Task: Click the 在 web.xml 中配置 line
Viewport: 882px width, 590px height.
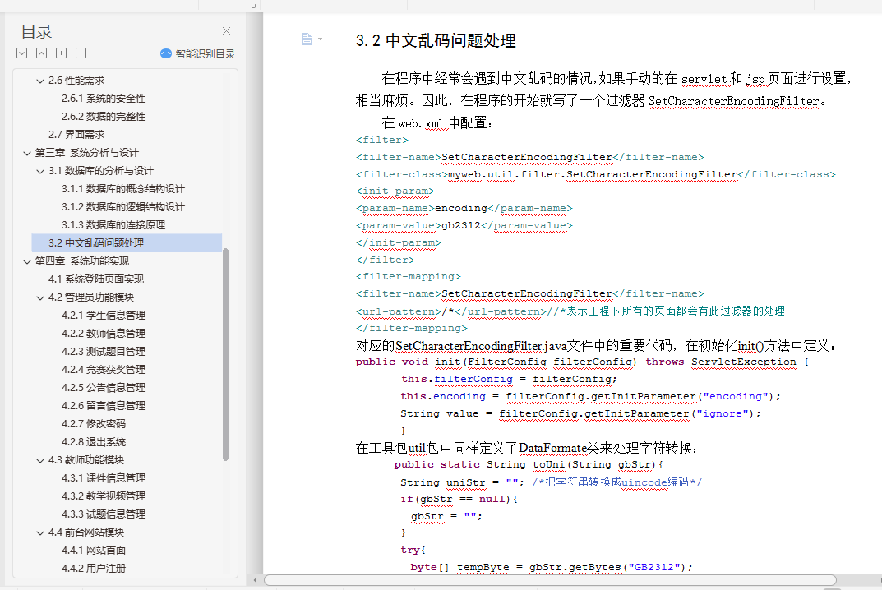Action: (437, 122)
